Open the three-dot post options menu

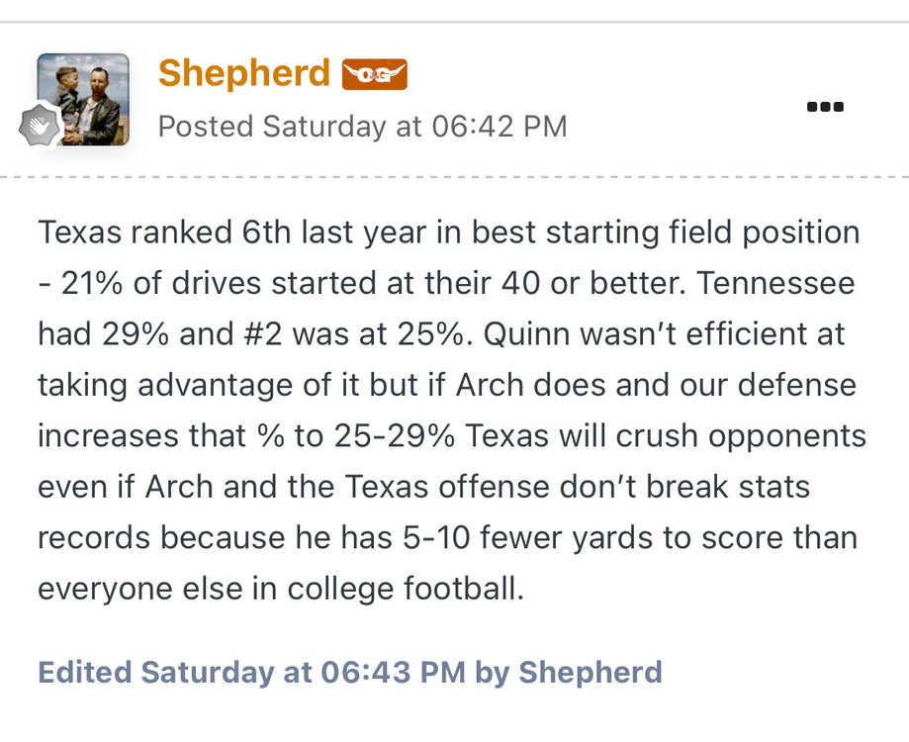pos(825,107)
